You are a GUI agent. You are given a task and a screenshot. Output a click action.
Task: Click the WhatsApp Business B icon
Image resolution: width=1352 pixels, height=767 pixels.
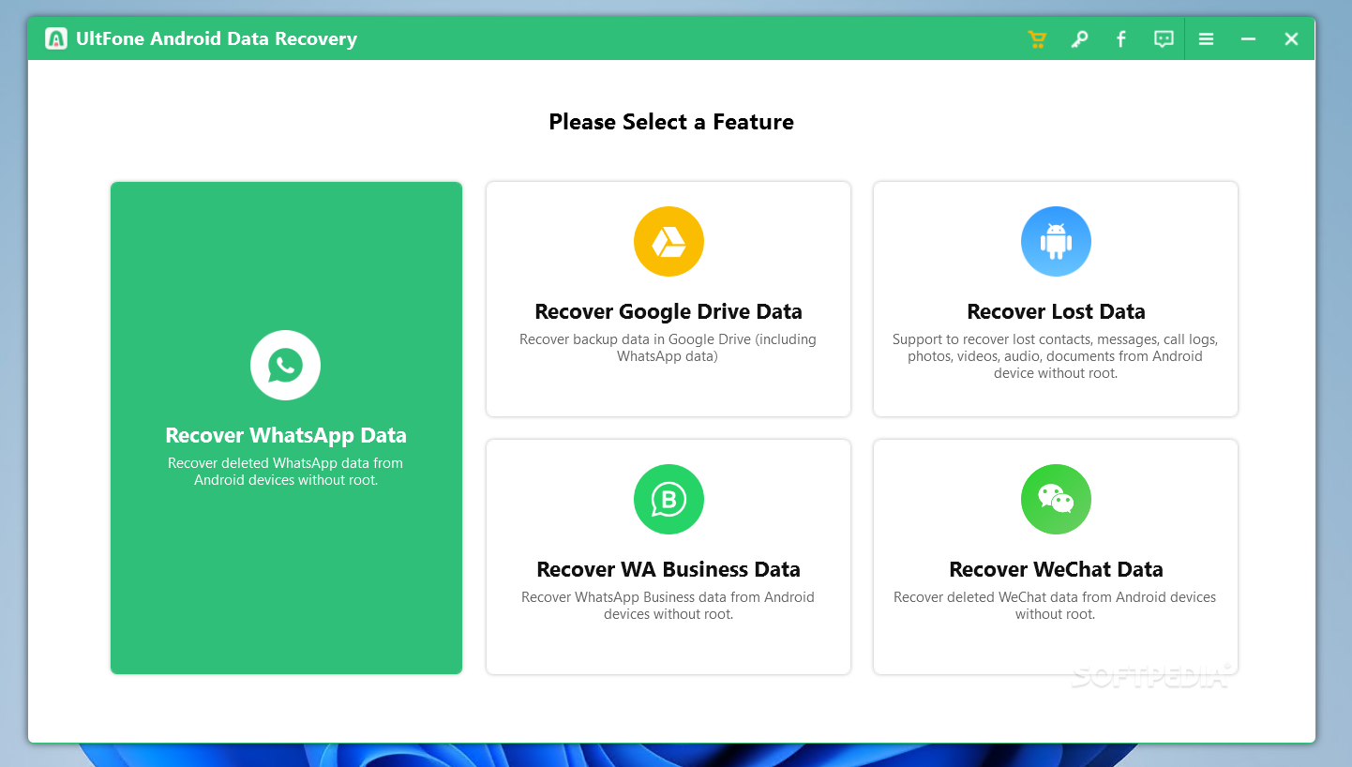pyautogui.click(x=668, y=499)
